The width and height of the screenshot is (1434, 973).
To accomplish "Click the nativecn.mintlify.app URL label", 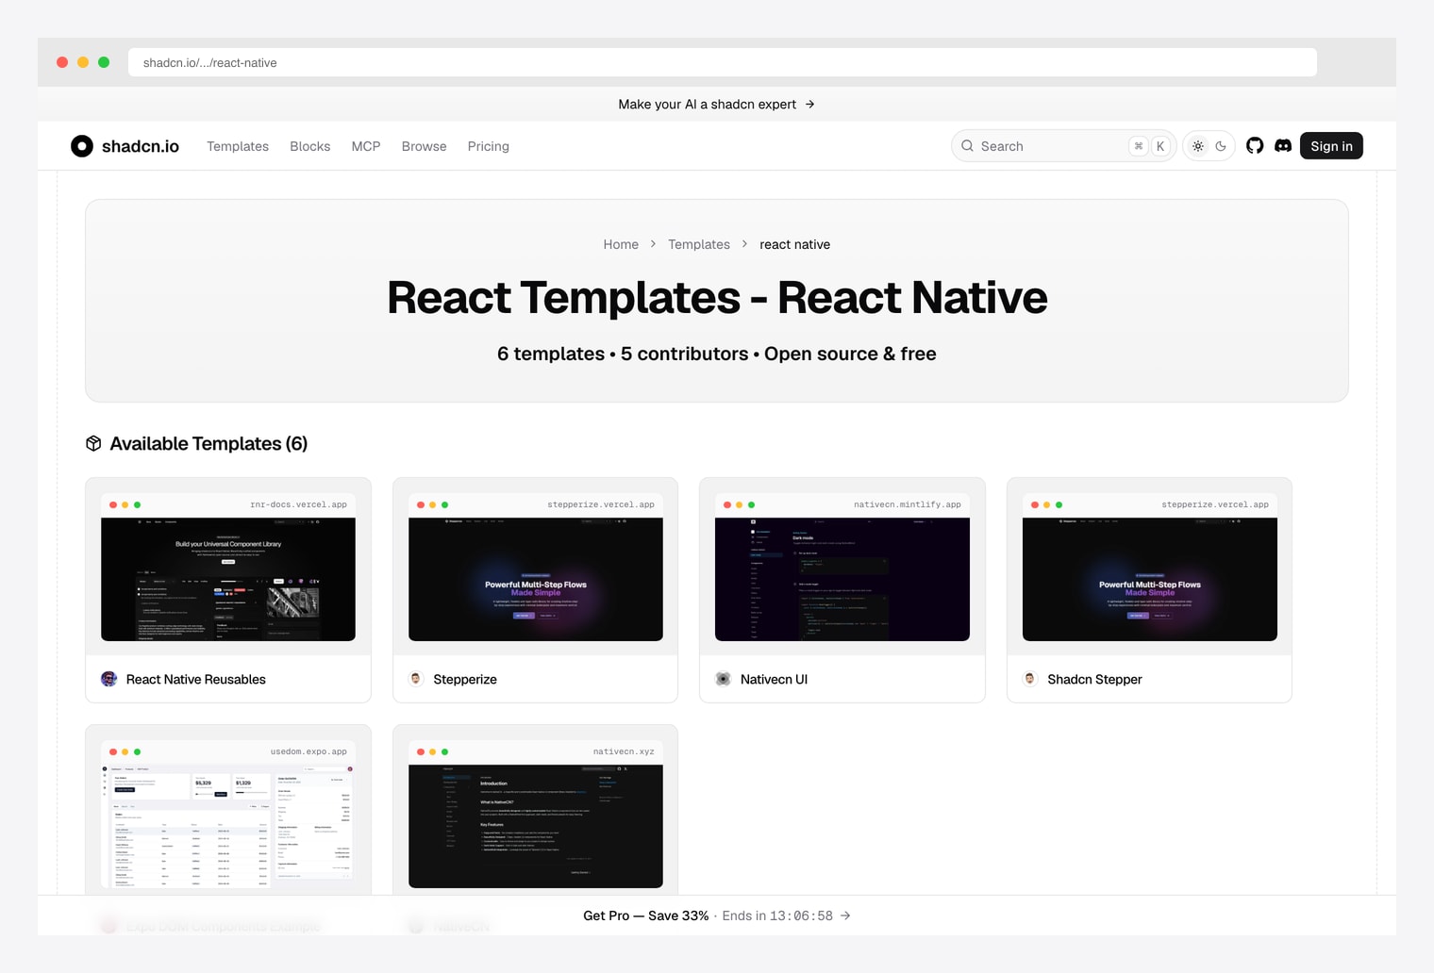I will [908, 504].
